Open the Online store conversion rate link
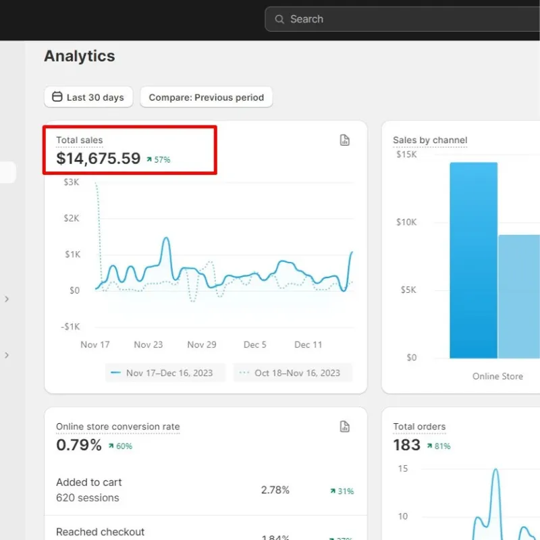Viewport: 540px width, 540px height. point(117,427)
